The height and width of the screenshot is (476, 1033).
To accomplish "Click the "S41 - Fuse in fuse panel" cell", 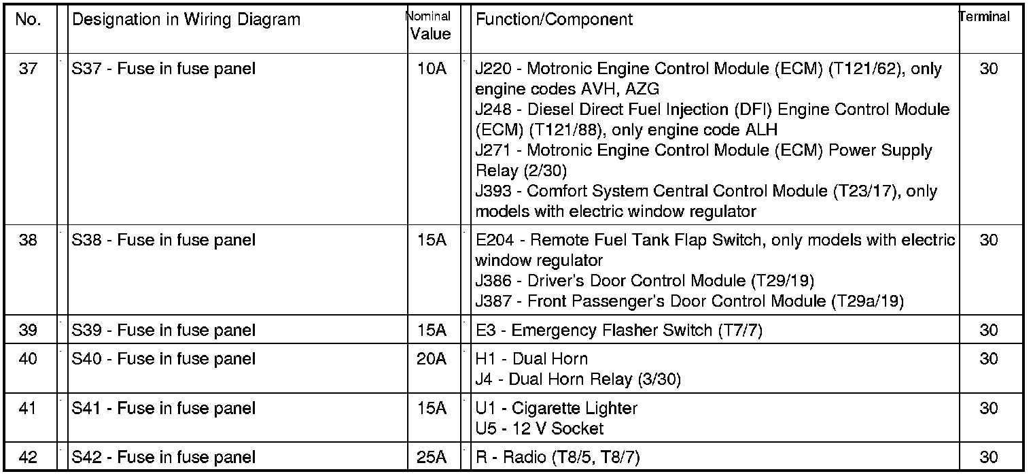I will pyautogui.click(x=164, y=409).
